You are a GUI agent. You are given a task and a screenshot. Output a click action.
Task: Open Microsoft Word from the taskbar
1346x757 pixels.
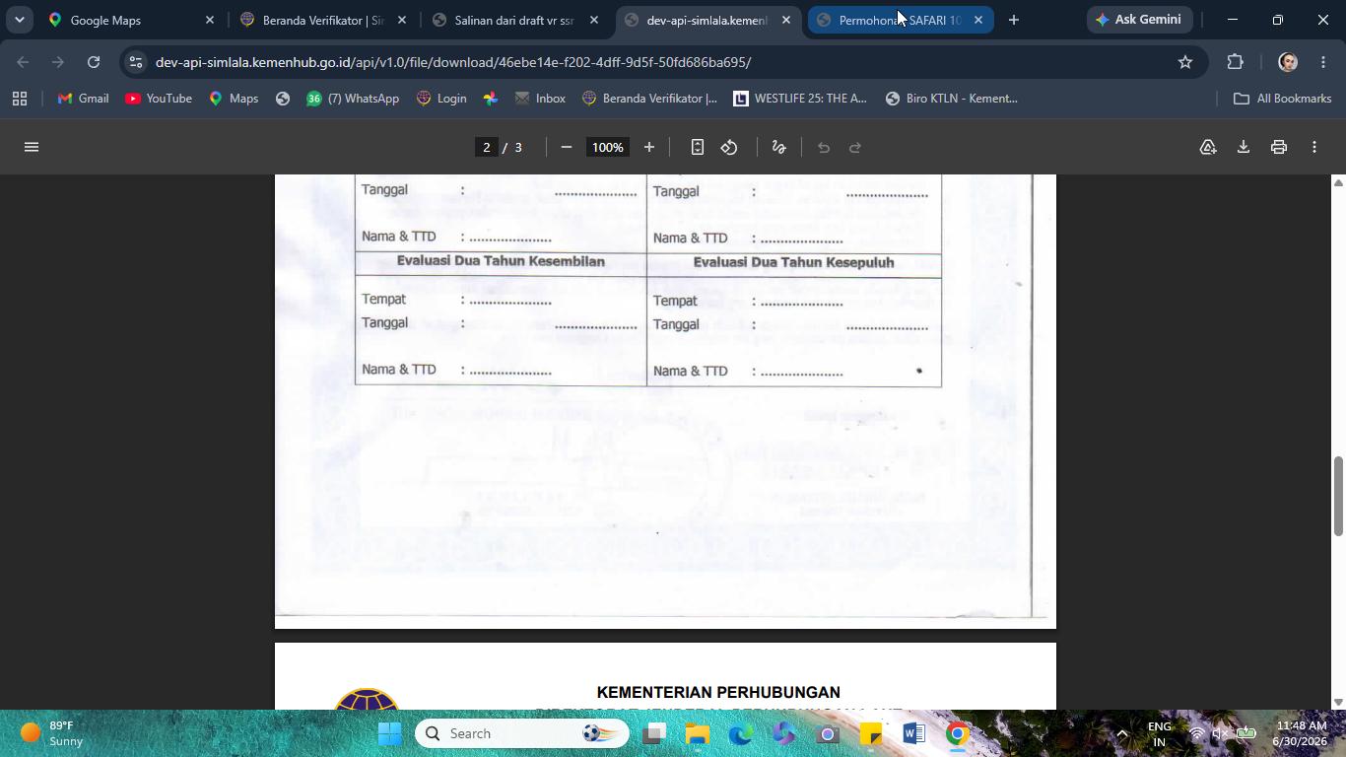913,733
